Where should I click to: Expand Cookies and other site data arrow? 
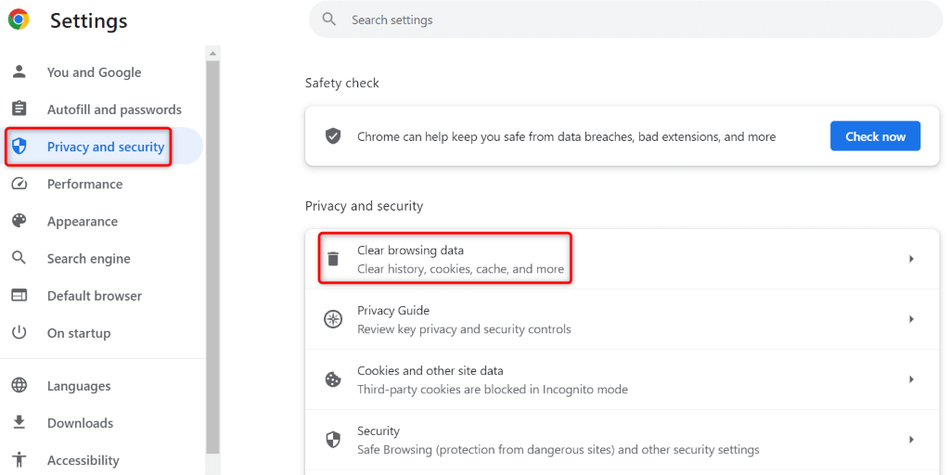click(x=911, y=379)
